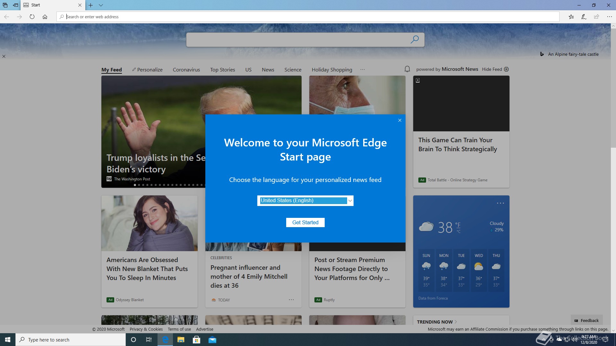This screenshot has height=346, width=616.
Task: Click the Feedback button
Action: coord(586,320)
